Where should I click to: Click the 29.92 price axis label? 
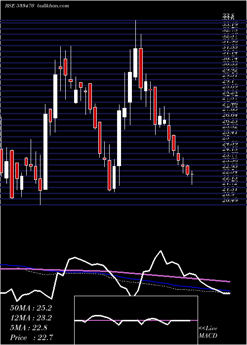(x=230, y=70)
